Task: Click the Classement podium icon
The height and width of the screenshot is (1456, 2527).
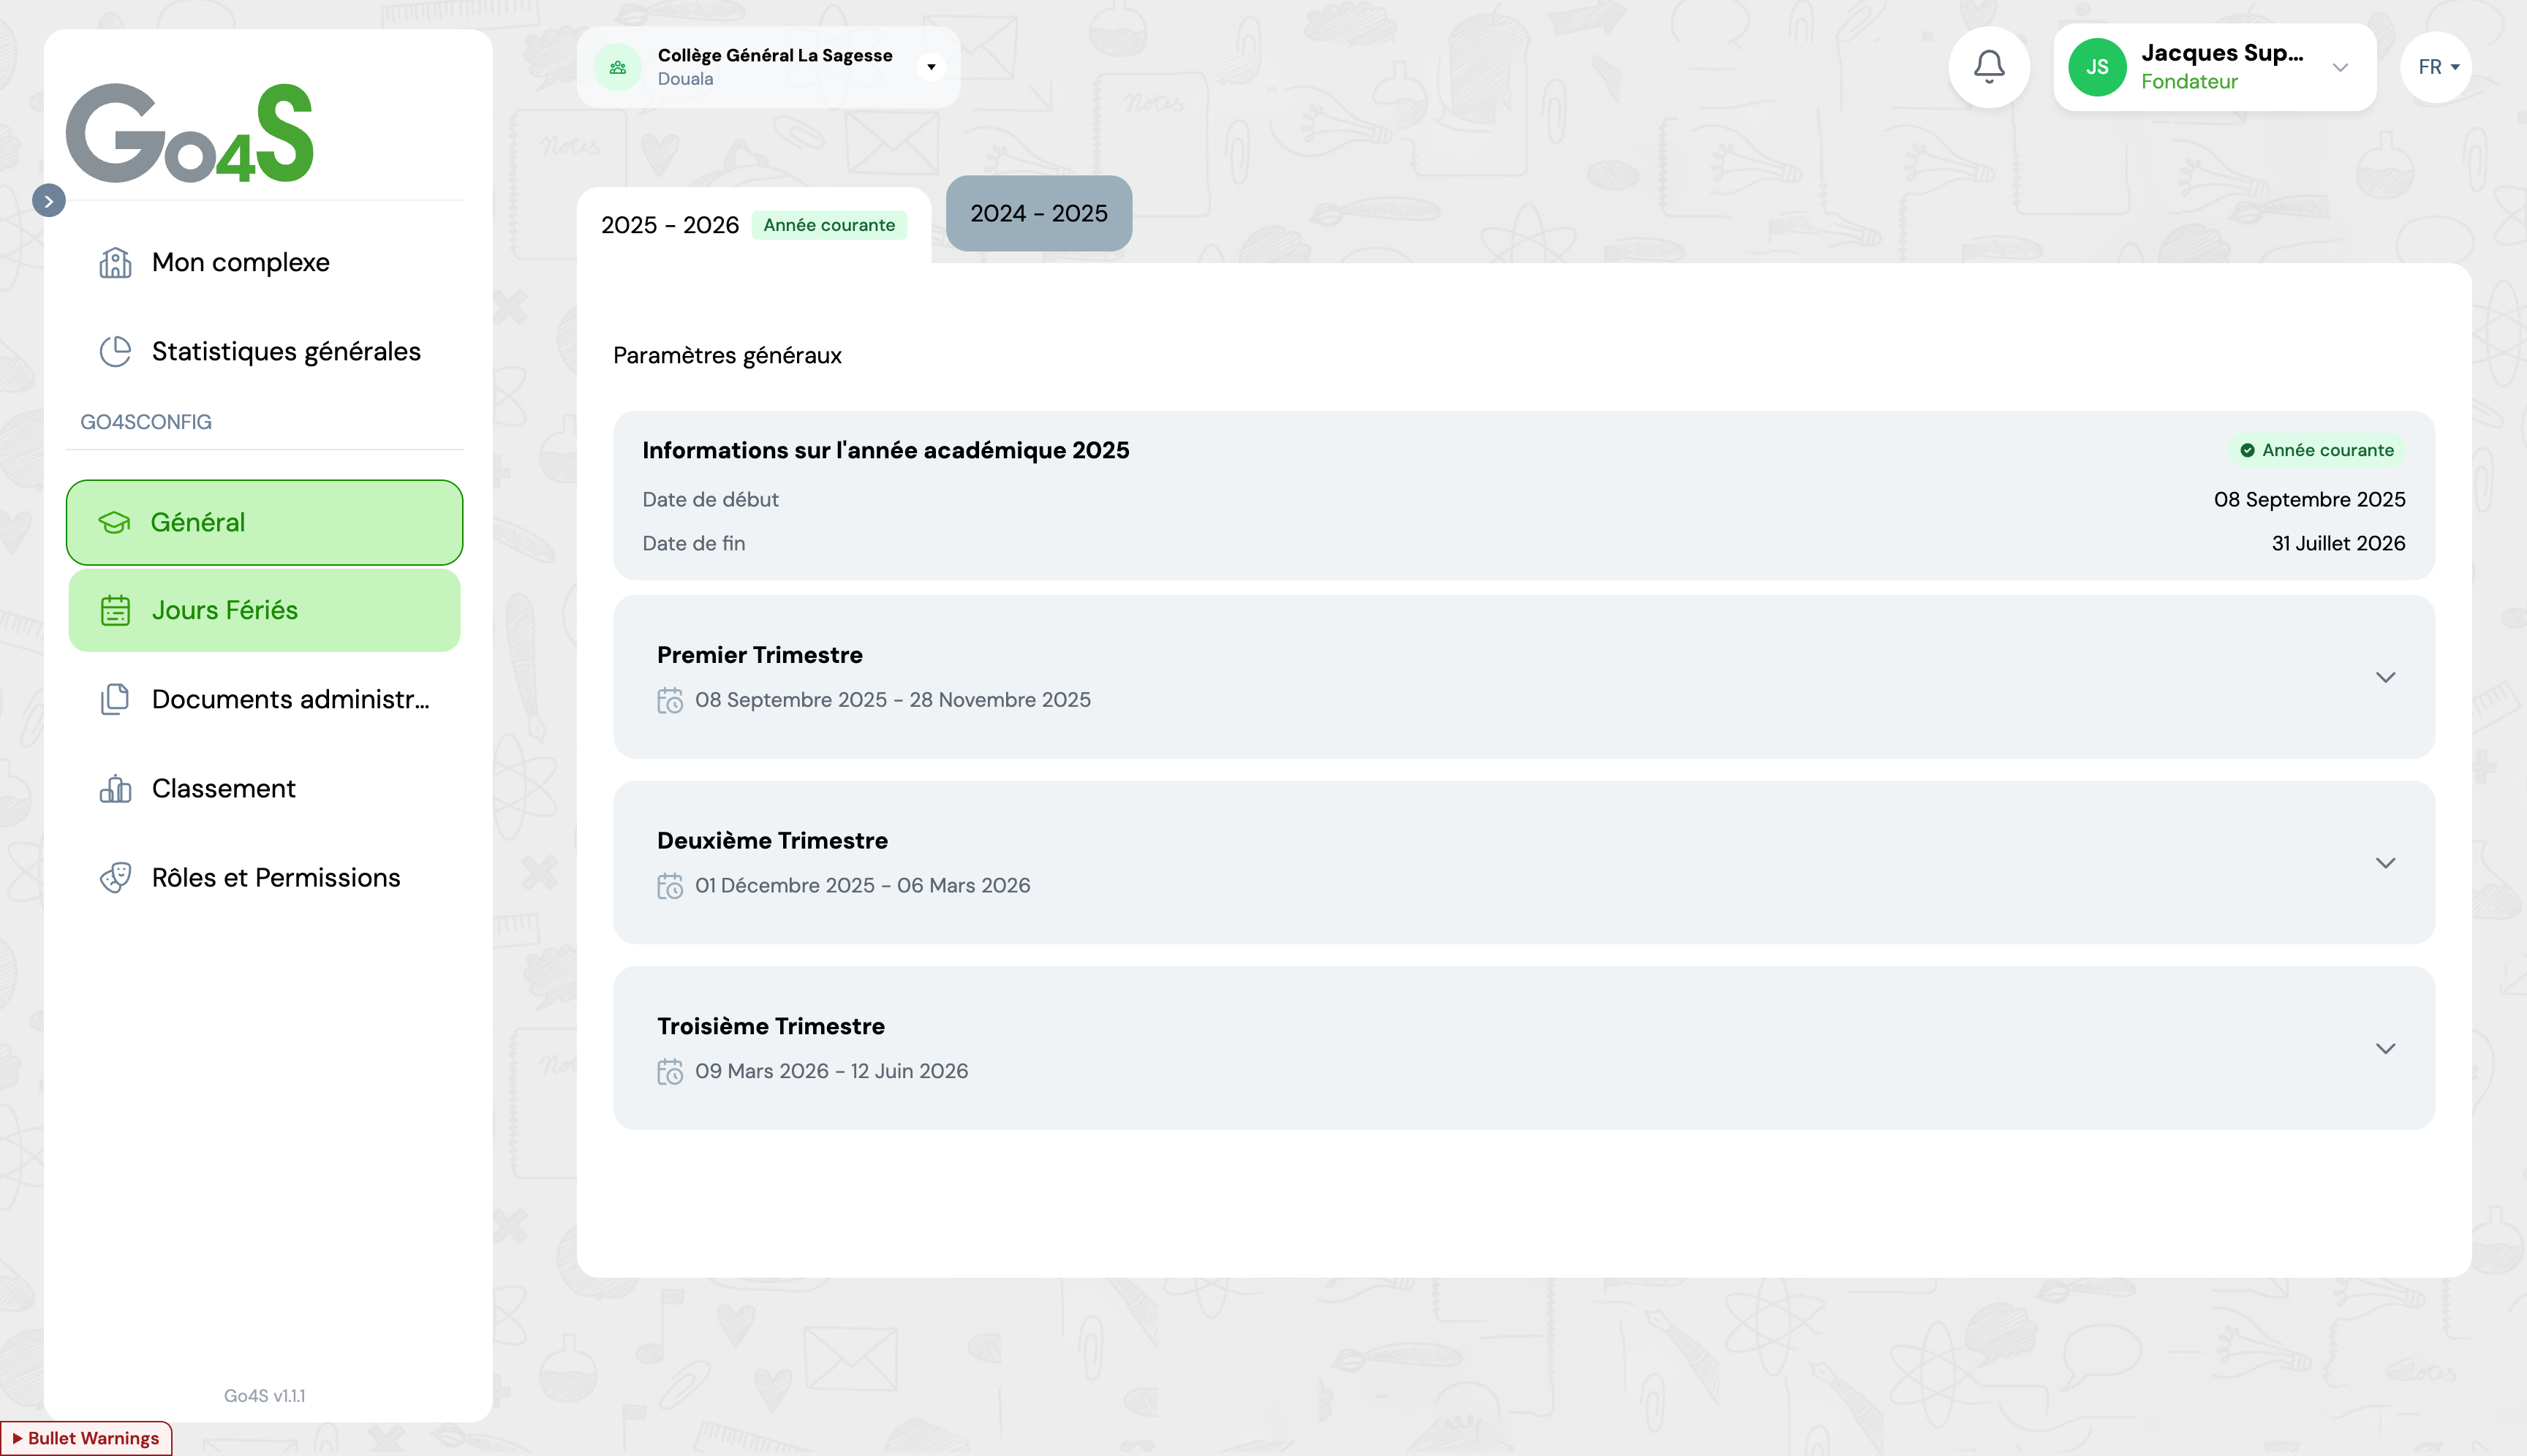Action: (115, 788)
